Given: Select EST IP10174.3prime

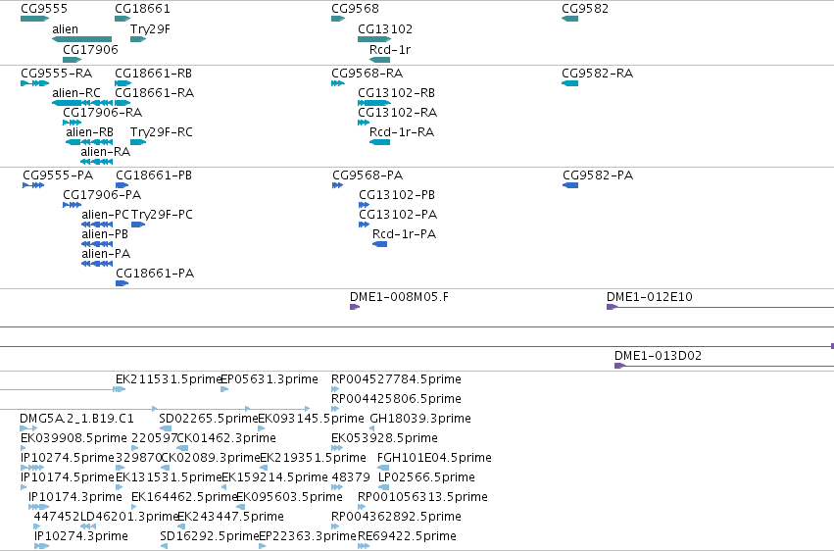Looking at the screenshot, I should 38,507.
